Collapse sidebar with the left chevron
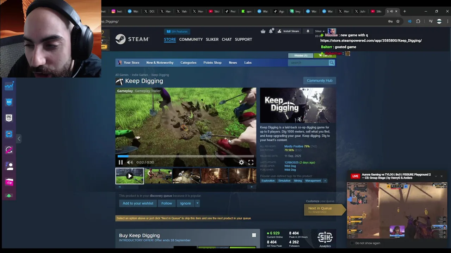The width and height of the screenshot is (451, 253). pyautogui.click(x=19, y=139)
